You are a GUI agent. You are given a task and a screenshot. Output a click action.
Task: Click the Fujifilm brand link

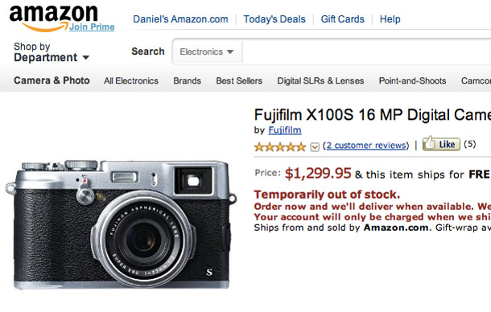285,130
